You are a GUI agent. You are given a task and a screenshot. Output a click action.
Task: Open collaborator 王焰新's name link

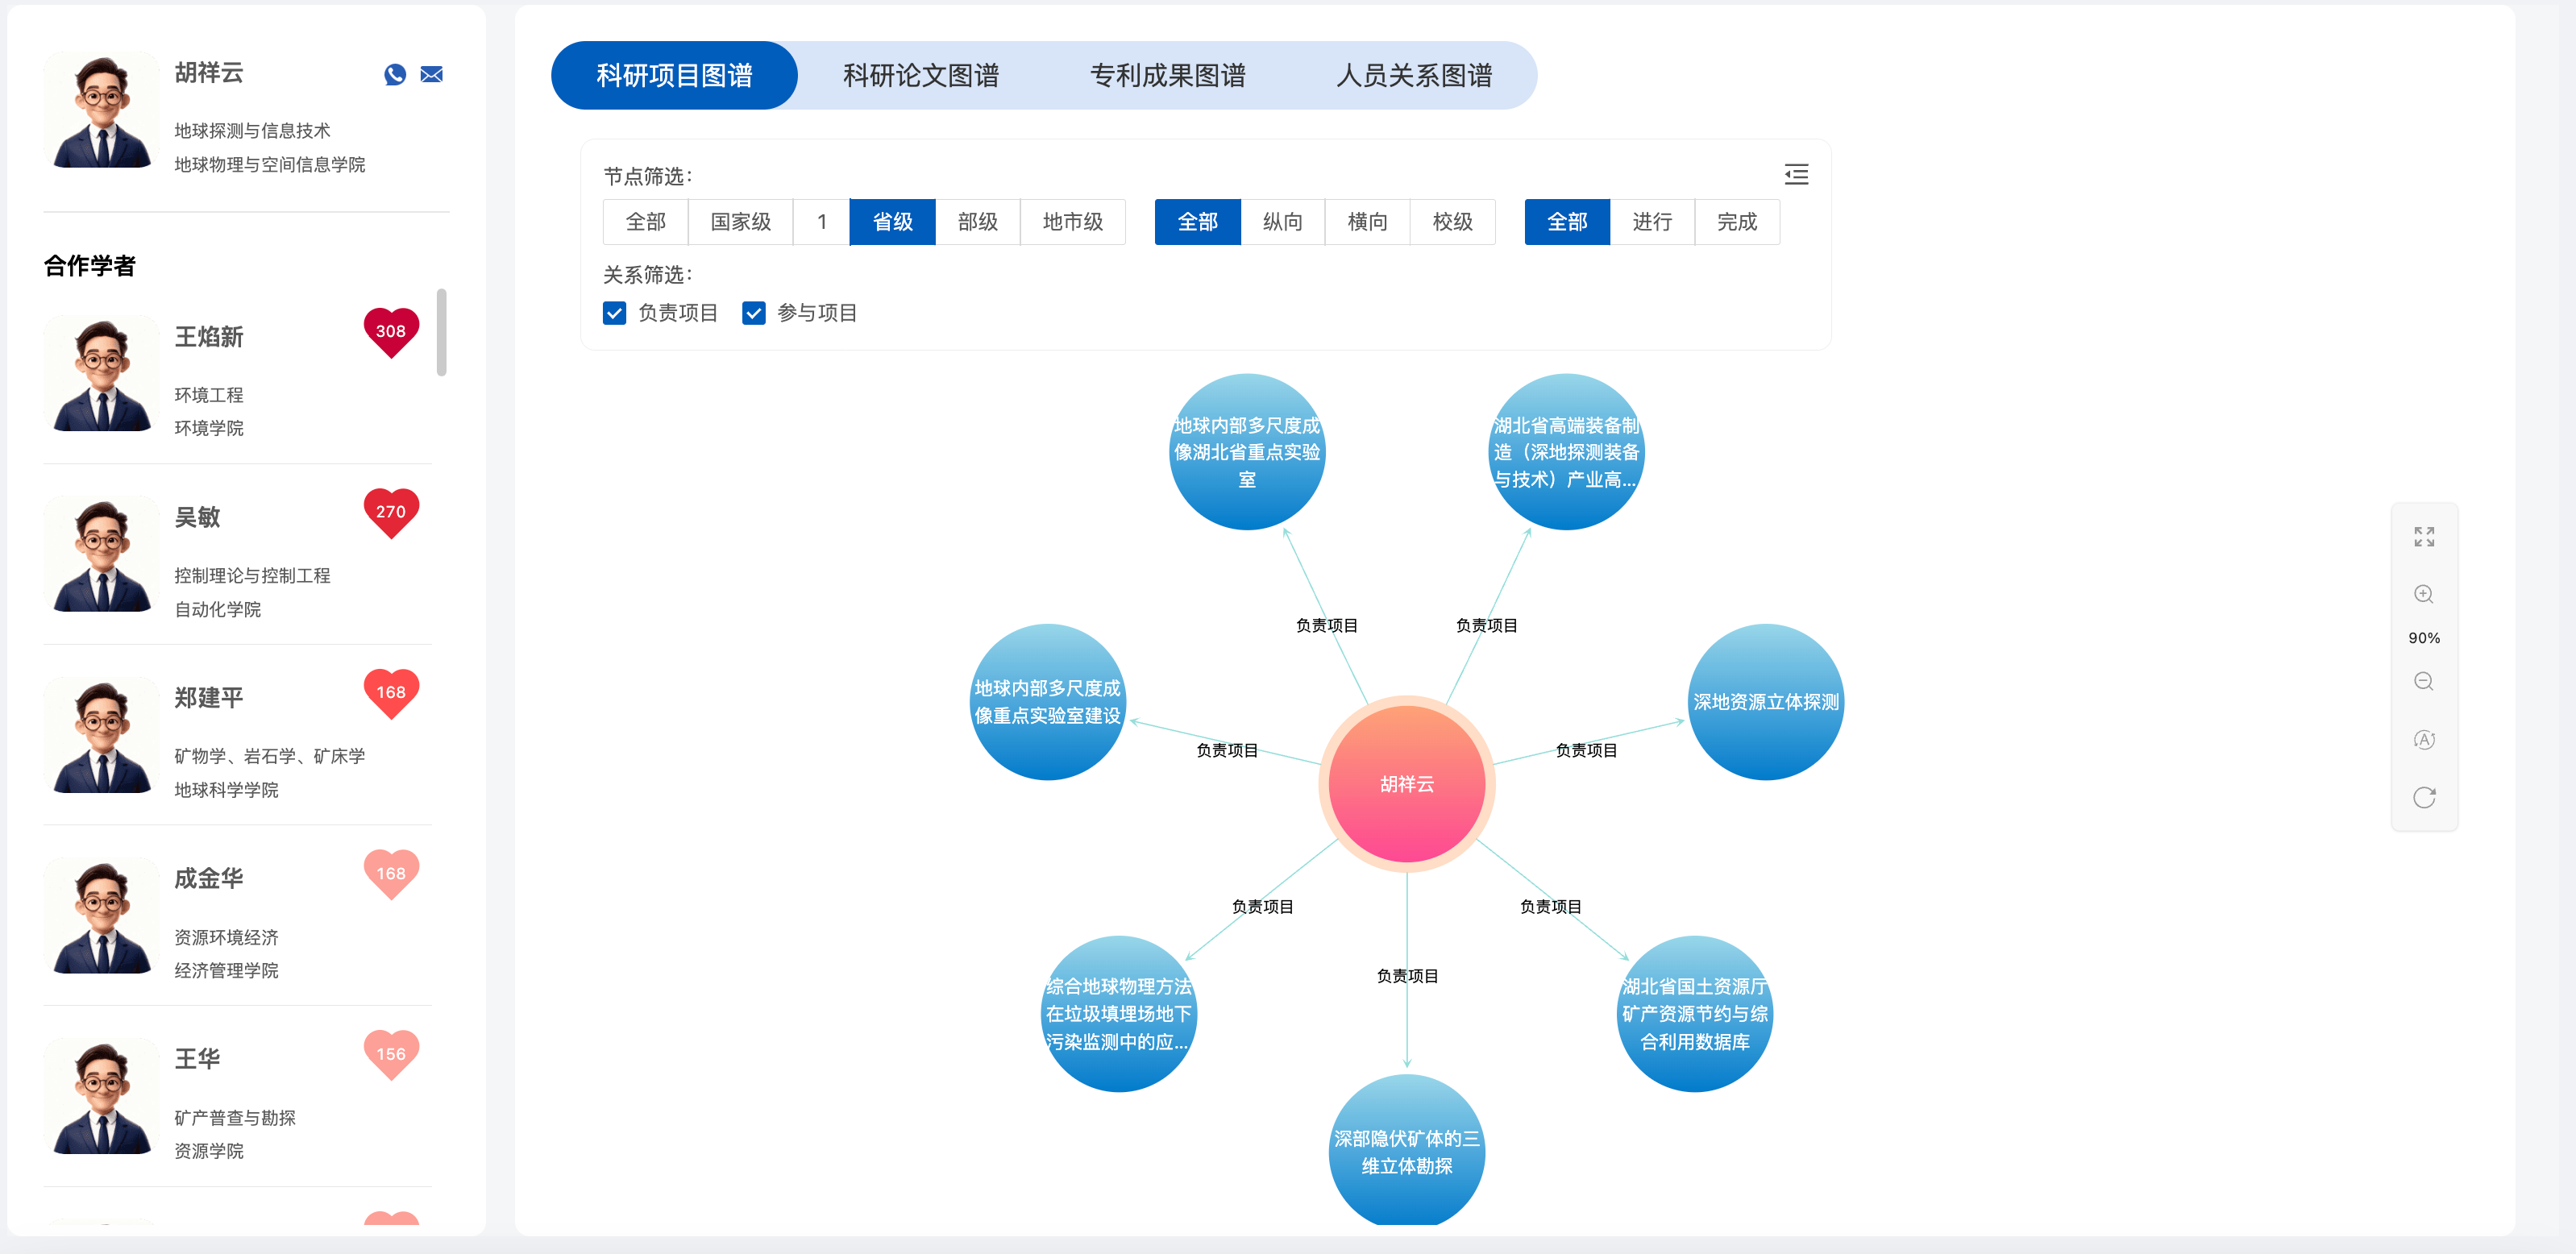pyautogui.click(x=209, y=337)
